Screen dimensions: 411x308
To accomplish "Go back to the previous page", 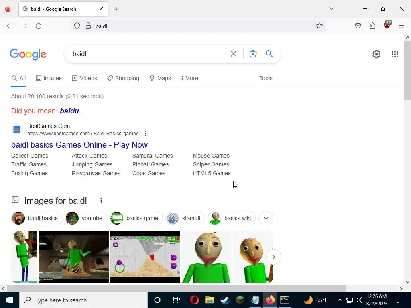I will tap(10, 26).
